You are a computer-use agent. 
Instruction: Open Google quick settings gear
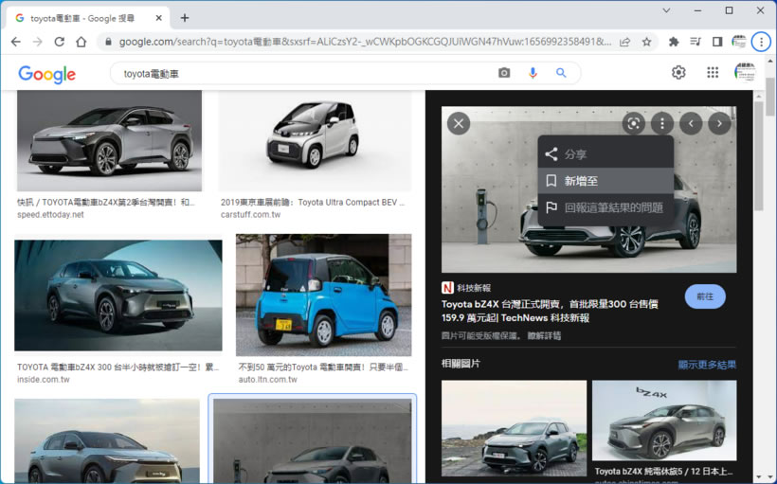pyautogui.click(x=678, y=72)
